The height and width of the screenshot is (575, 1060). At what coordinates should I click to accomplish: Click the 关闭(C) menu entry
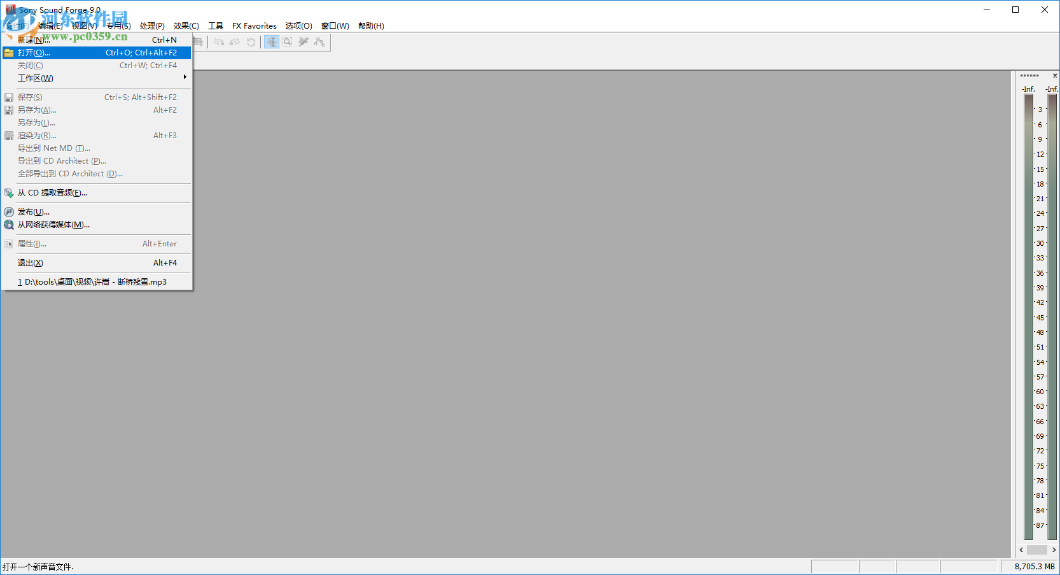tap(97, 66)
